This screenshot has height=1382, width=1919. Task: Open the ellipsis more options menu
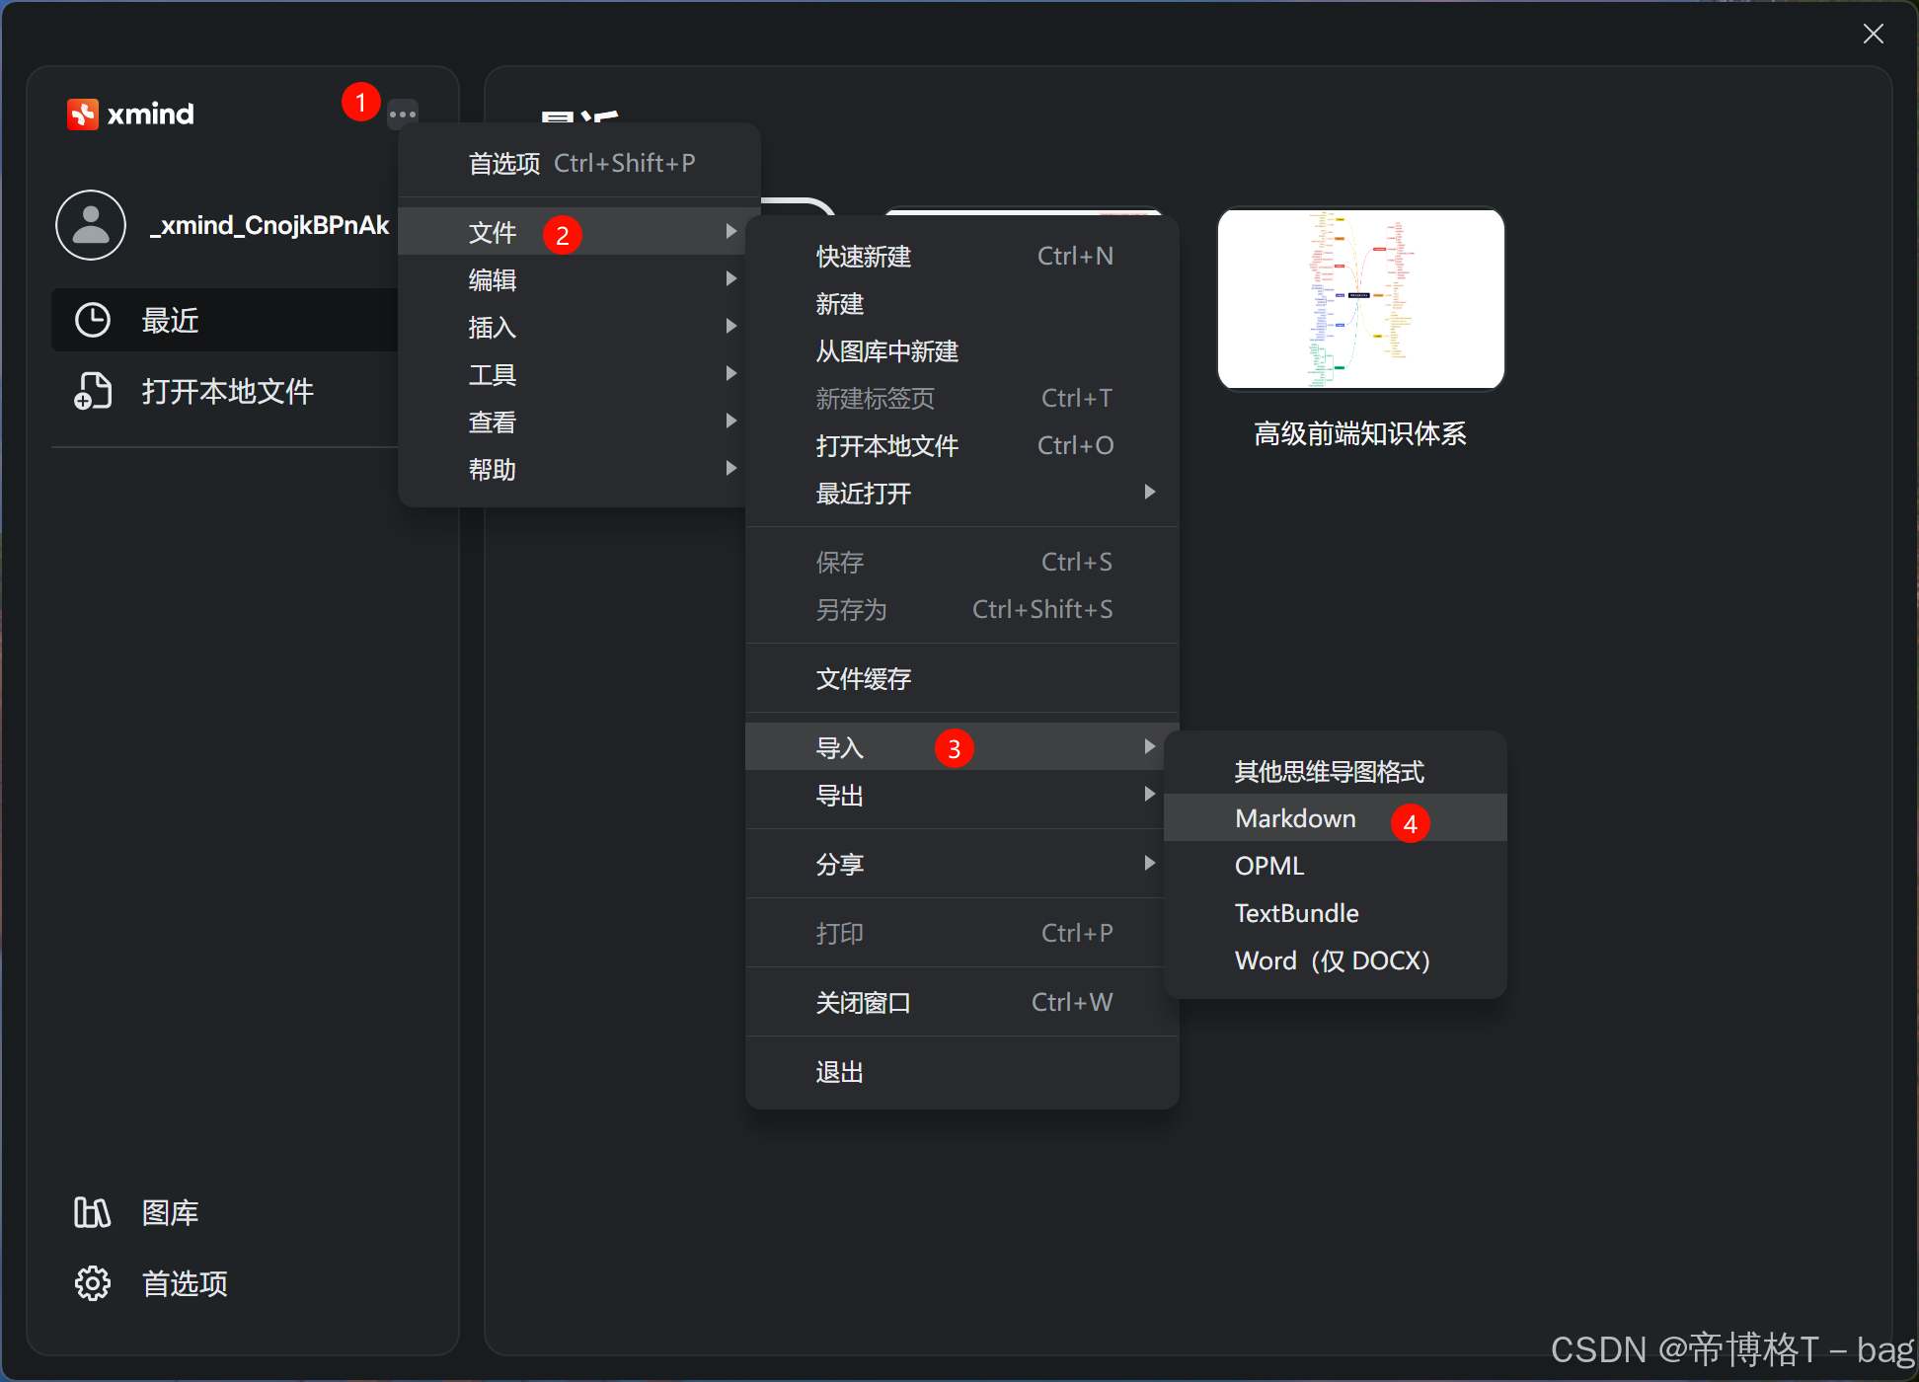(x=403, y=114)
